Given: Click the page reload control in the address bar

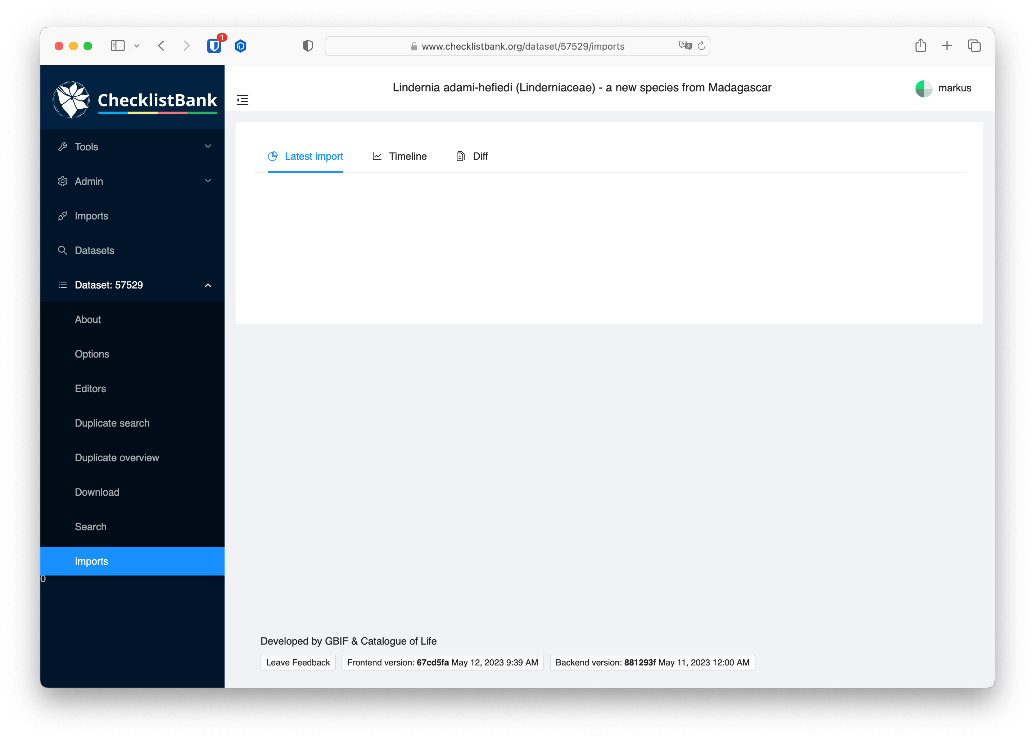Looking at the screenshot, I should tap(701, 46).
